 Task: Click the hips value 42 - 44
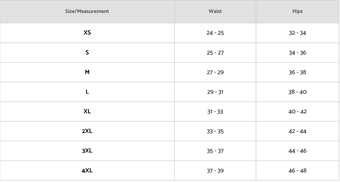297,131
